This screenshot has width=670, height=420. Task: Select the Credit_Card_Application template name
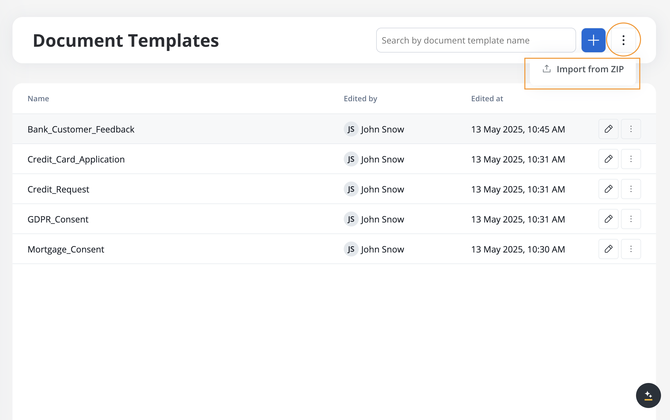[x=76, y=159]
